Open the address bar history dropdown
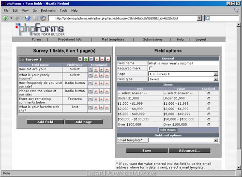The width and height of the screenshot is (242, 177). tap(199, 18)
